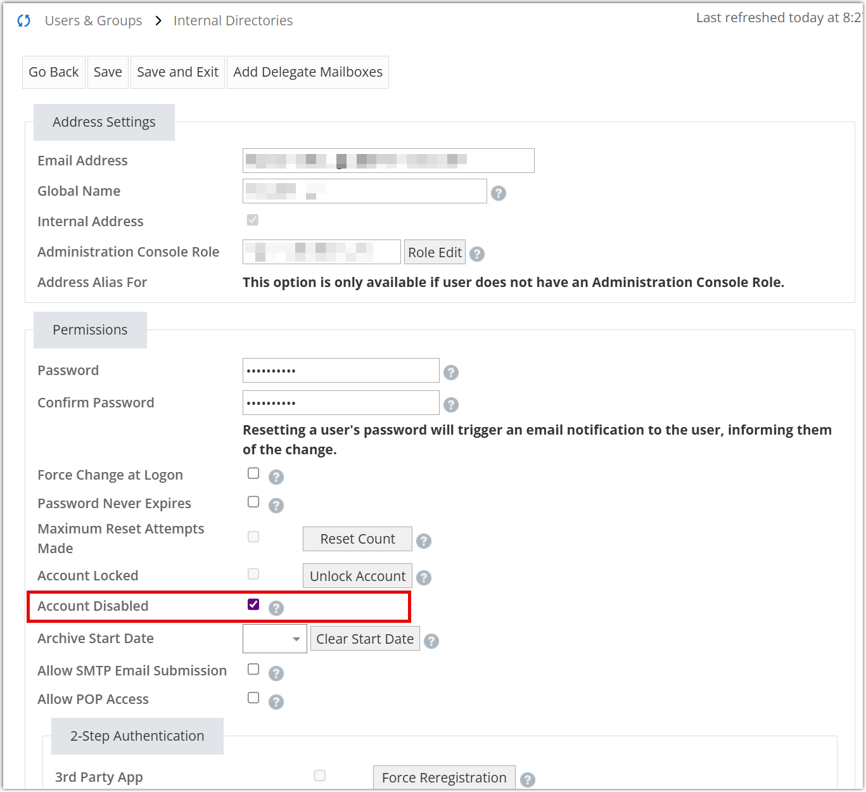Viewport: 866px width, 792px height.
Task: Click help icon next to Unlock Account
Action: tap(424, 578)
